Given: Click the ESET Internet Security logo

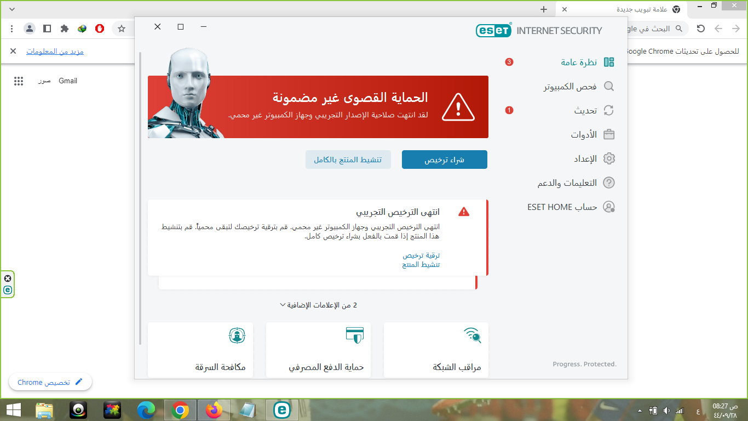Looking at the screenshot, I should [539, 30].
